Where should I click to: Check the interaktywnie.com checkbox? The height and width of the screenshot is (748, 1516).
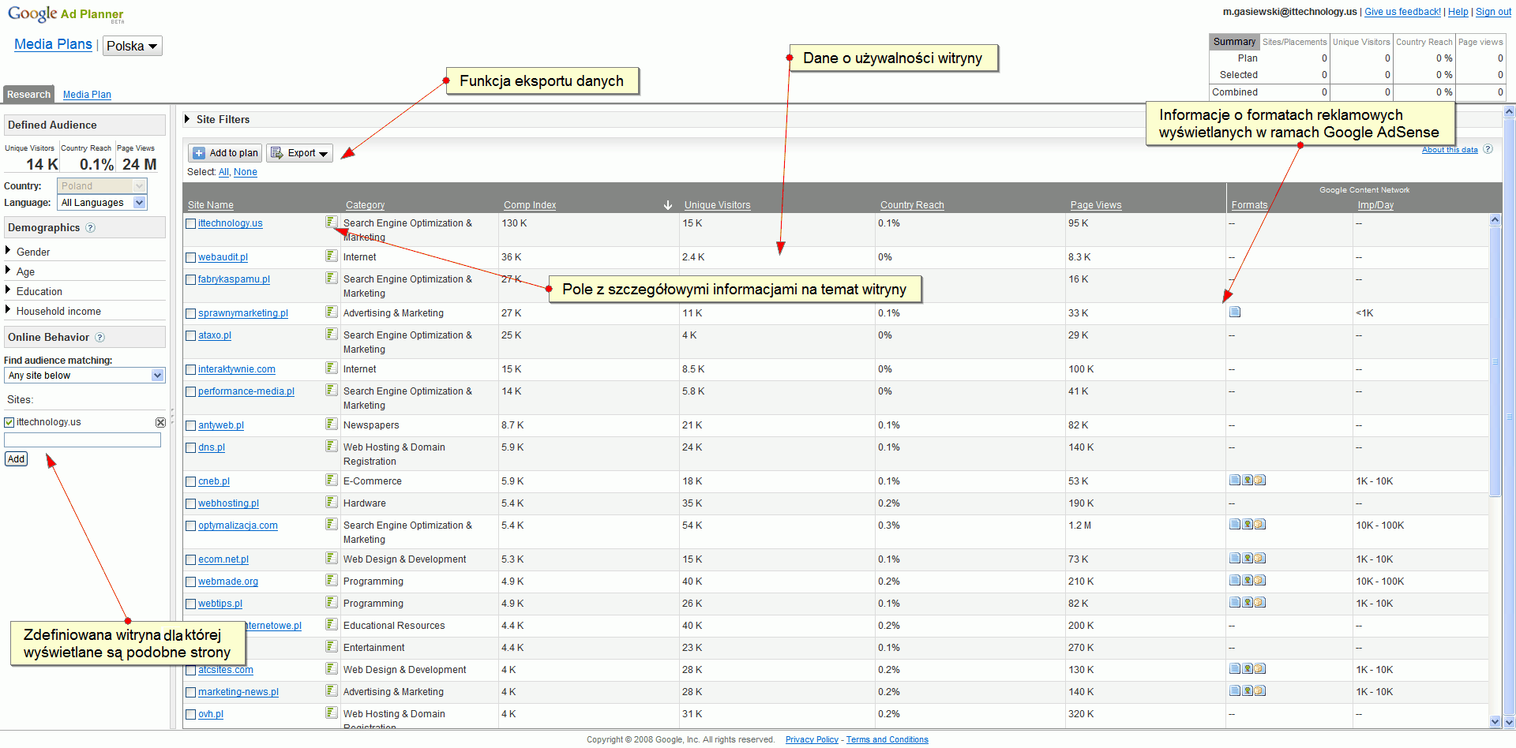190,369
